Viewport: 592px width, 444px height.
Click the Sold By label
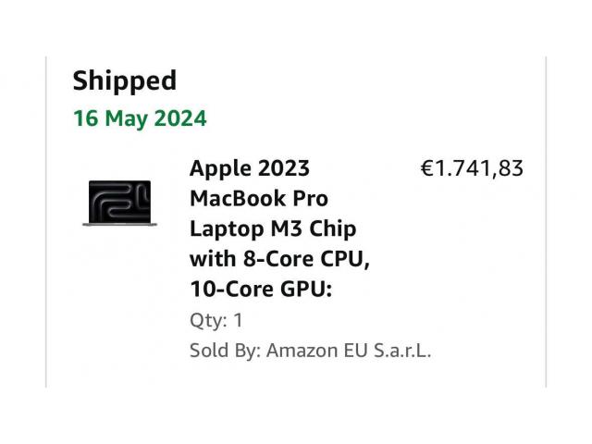pos(226,351)
